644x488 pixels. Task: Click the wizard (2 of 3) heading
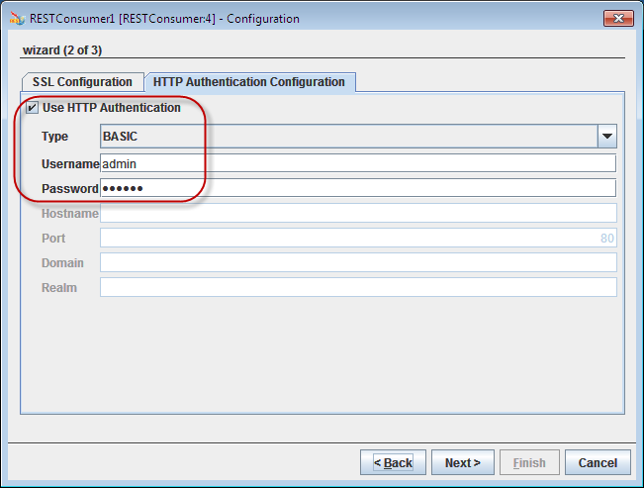pos(62,50)
